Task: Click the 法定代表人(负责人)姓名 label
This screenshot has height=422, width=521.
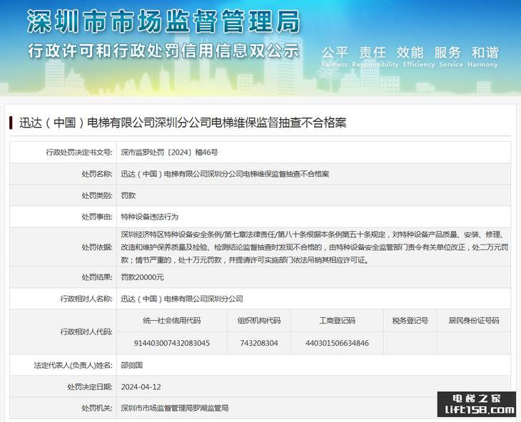Action: [x=73, y=365]
